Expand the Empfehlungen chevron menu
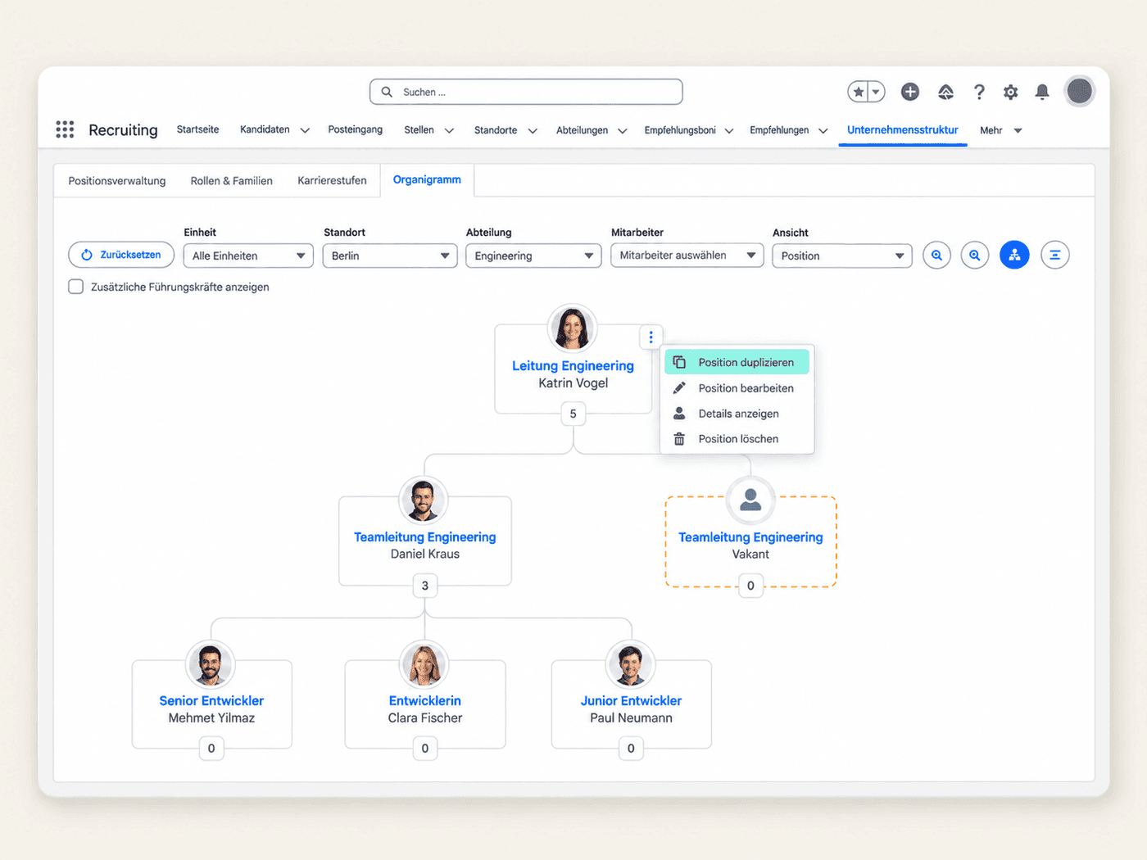1147x860 pixels. tap(823, 130)
